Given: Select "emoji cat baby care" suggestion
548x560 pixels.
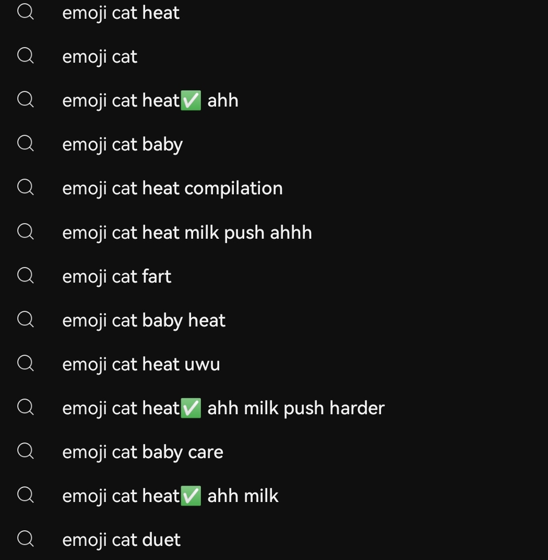Looking at the screenshot, I should click(x=142, y=452).
